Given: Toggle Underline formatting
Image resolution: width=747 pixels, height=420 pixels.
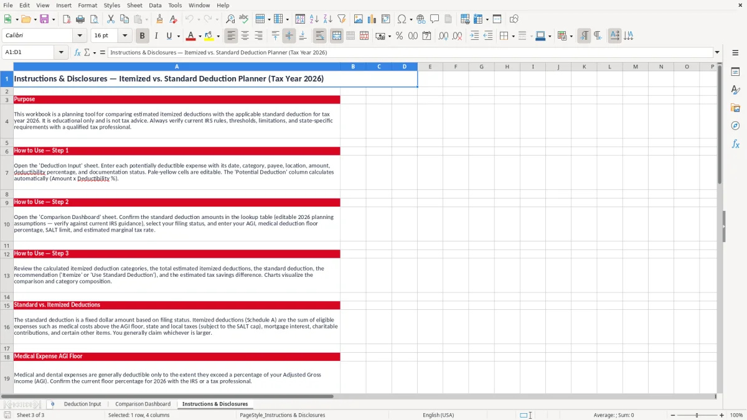Looking at the screenshot, I should [168, 36].
